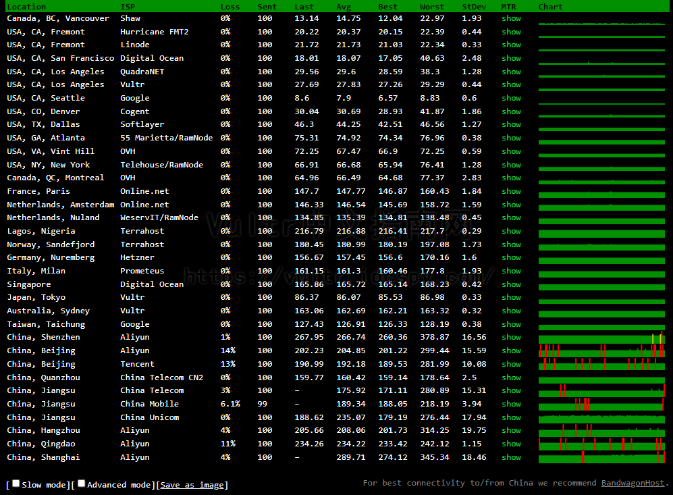Show MTR for Beijing Tencent row
Viewport: 673px width, 495px height.
511,364
